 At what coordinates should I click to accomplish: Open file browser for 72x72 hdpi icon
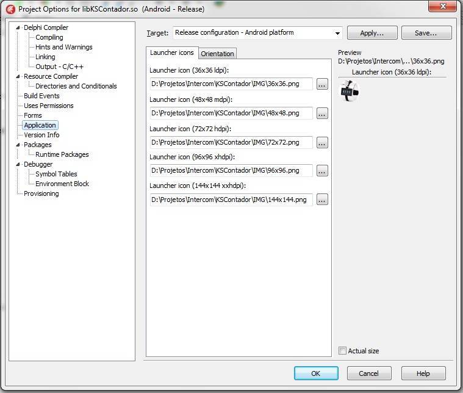coord(322,143)
